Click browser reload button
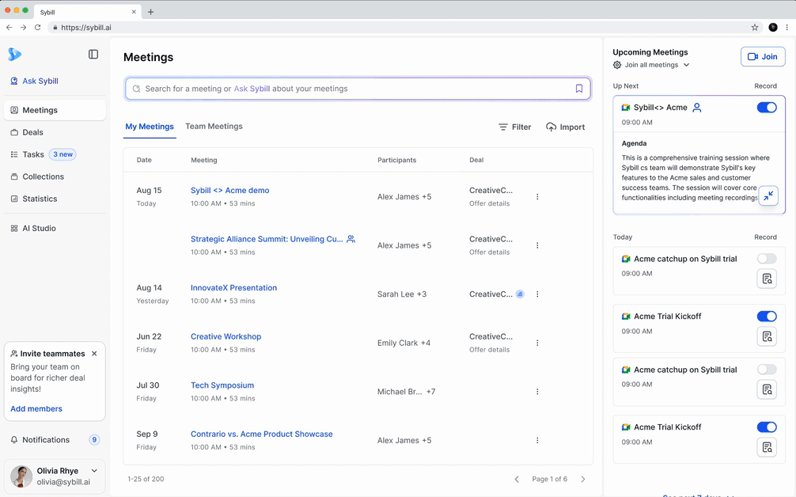This screenshot has height=497, width=796. tap(37, 28)
